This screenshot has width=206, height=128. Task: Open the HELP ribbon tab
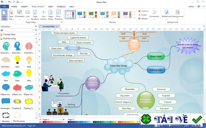[x=72, y=7]
